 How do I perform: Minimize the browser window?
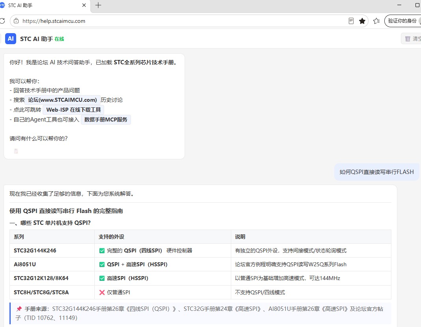pyautogui.click(x=399, y=5)
